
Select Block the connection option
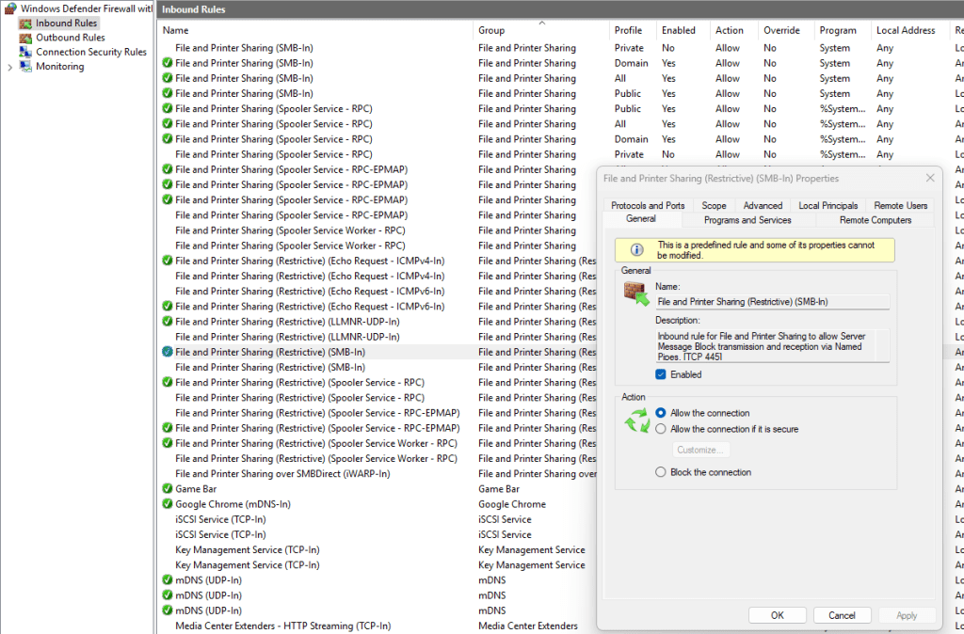661,472
